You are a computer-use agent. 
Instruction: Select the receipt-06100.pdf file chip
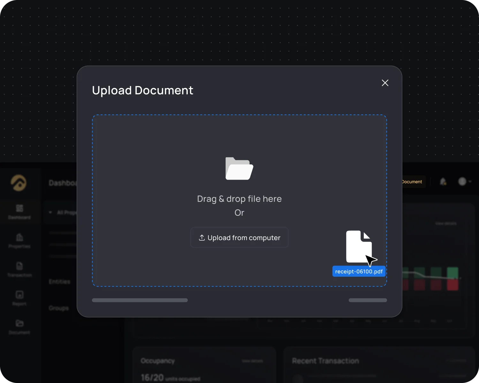pyautogui.click(x=359, y=271)
